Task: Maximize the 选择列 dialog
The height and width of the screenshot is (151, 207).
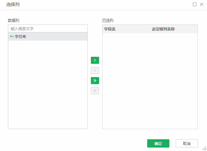Action: (195, 4)
